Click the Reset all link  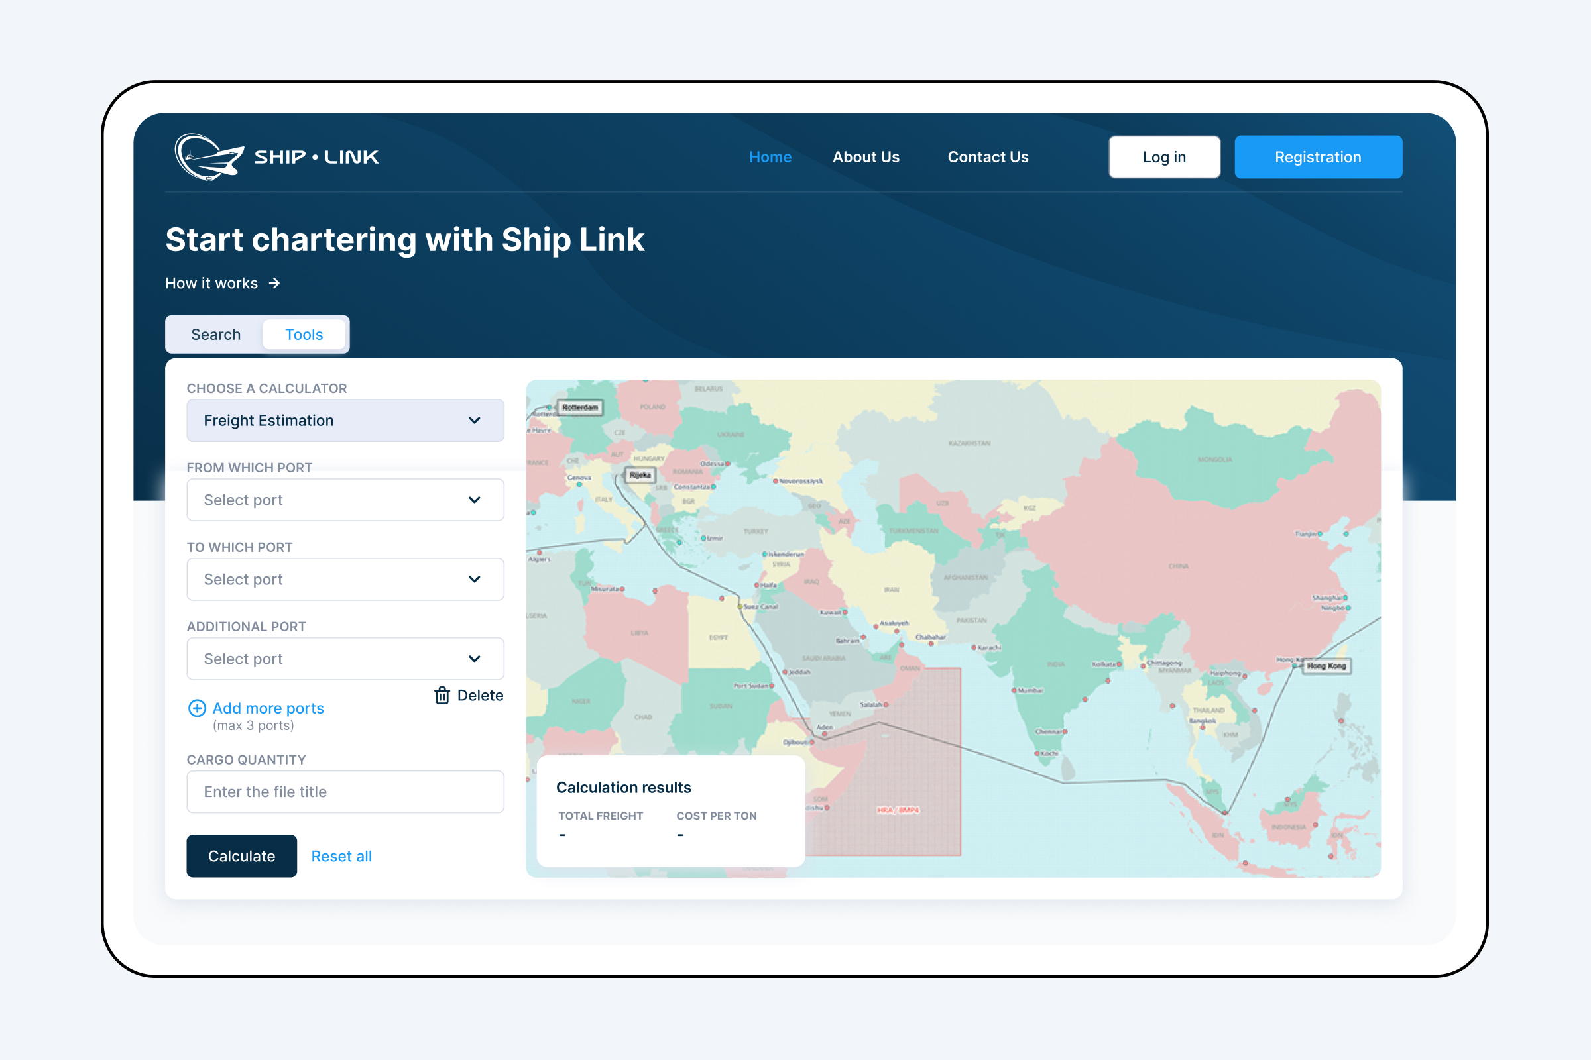coord(341,856)
